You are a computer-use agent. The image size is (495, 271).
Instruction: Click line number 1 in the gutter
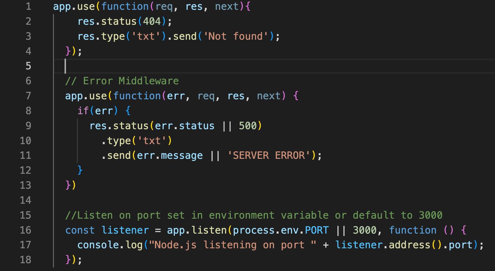28,6
